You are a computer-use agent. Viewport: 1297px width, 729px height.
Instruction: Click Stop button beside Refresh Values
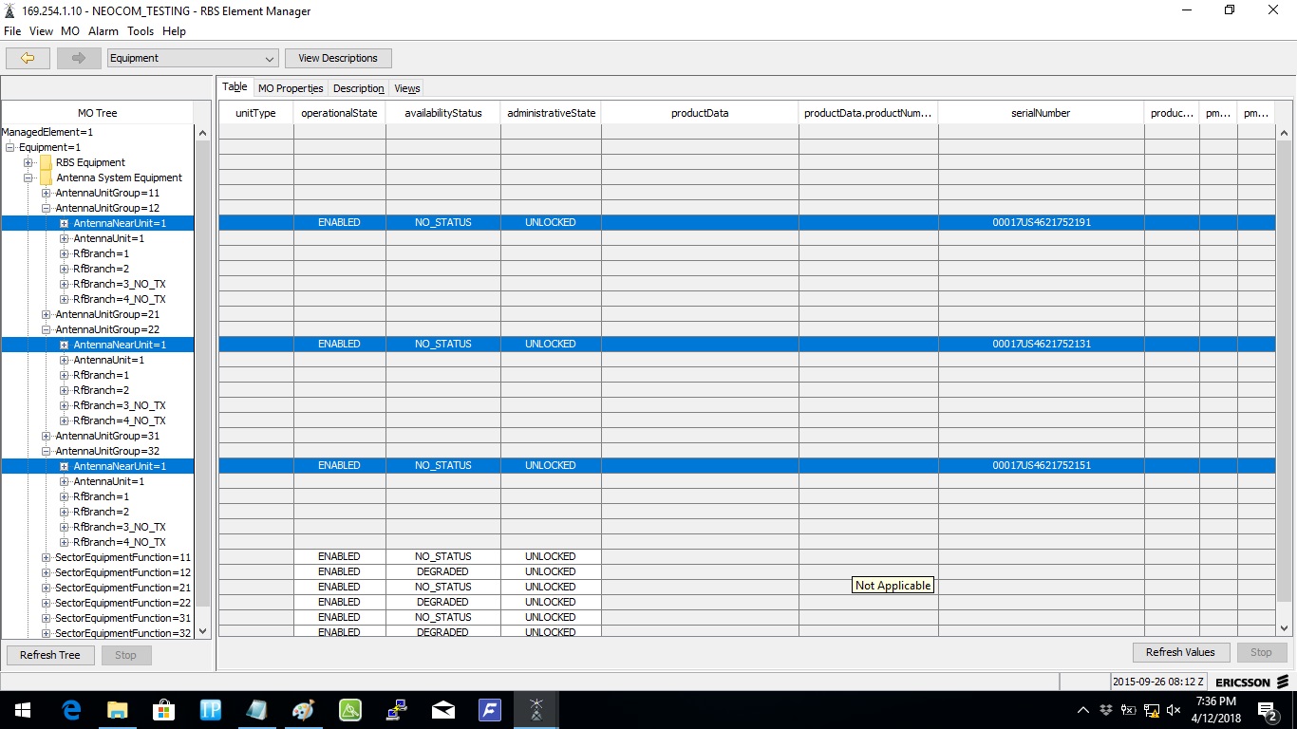[1261, 652]
